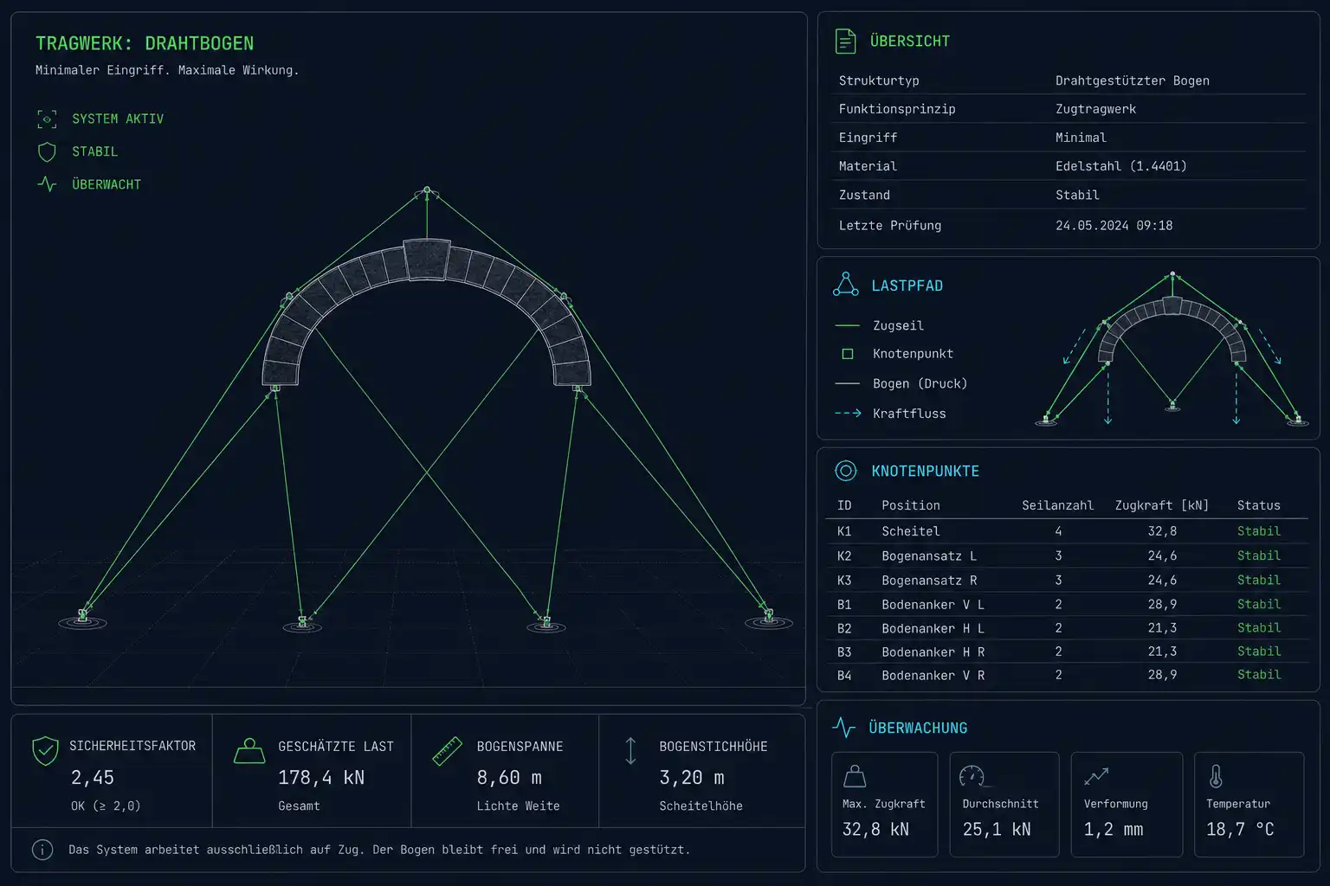Image resolution: width=1330 pixels, height=886 pixels.
Task: Click the info icon in the footer note
Action: (42, 850)
